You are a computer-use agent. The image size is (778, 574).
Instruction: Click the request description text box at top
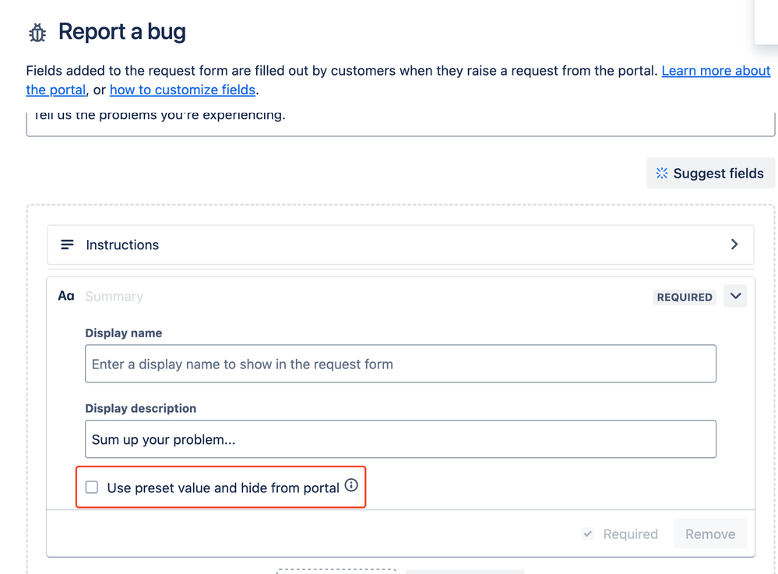pyautogui.click(x=400, y=124)
